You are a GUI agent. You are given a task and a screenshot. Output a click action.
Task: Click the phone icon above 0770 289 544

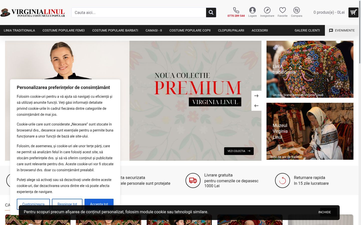point(236,10)
